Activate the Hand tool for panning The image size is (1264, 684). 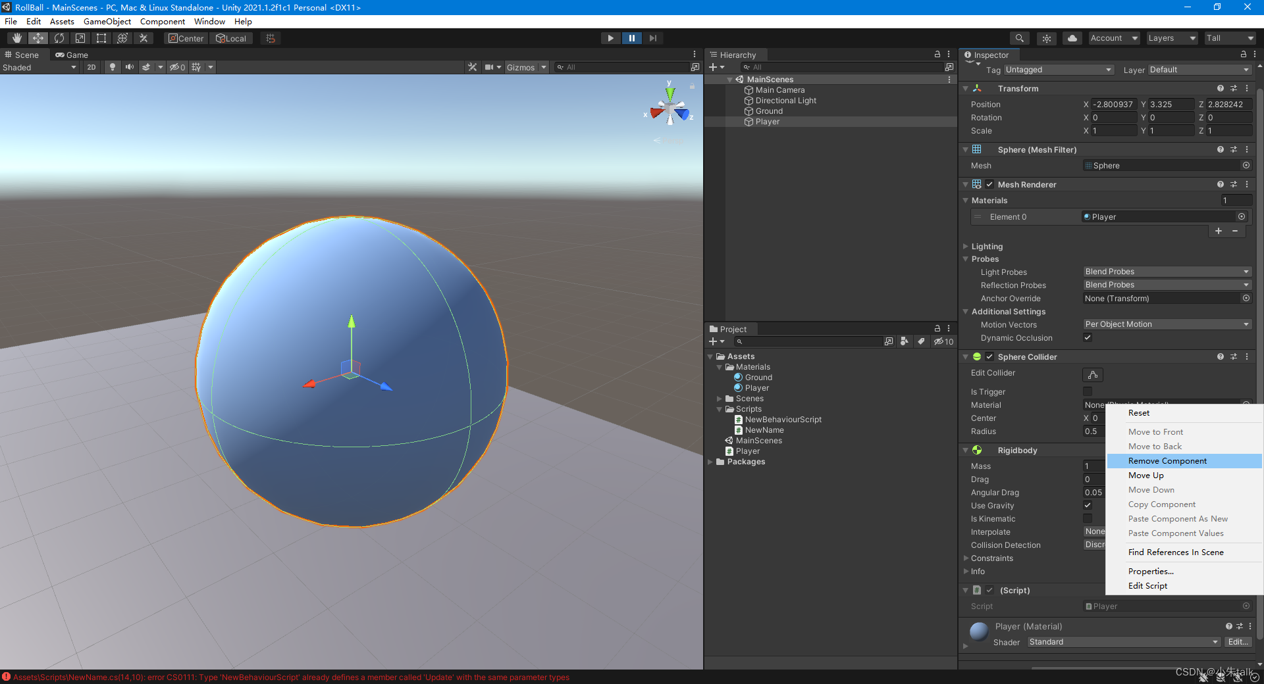pos(16,38)
